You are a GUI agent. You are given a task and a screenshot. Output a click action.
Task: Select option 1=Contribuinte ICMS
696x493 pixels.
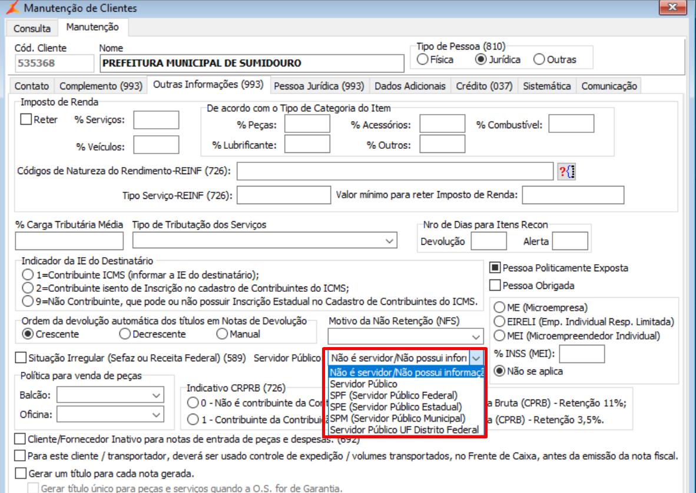click(x=28, y=275)
